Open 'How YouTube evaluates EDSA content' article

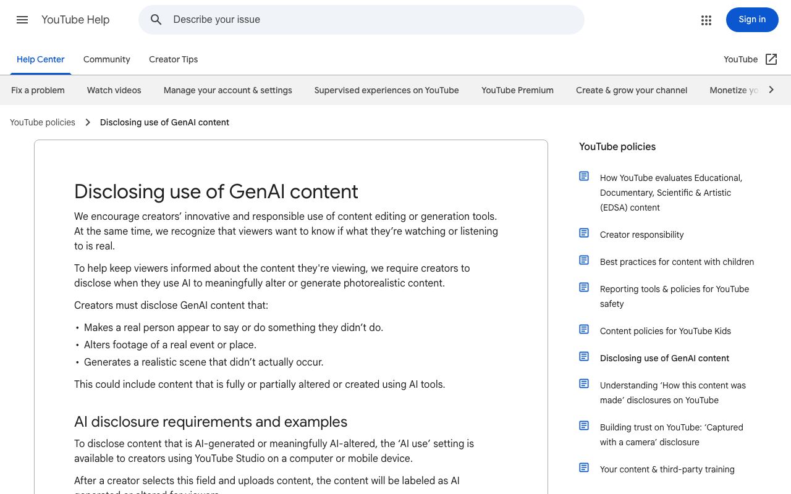[671, 193]
